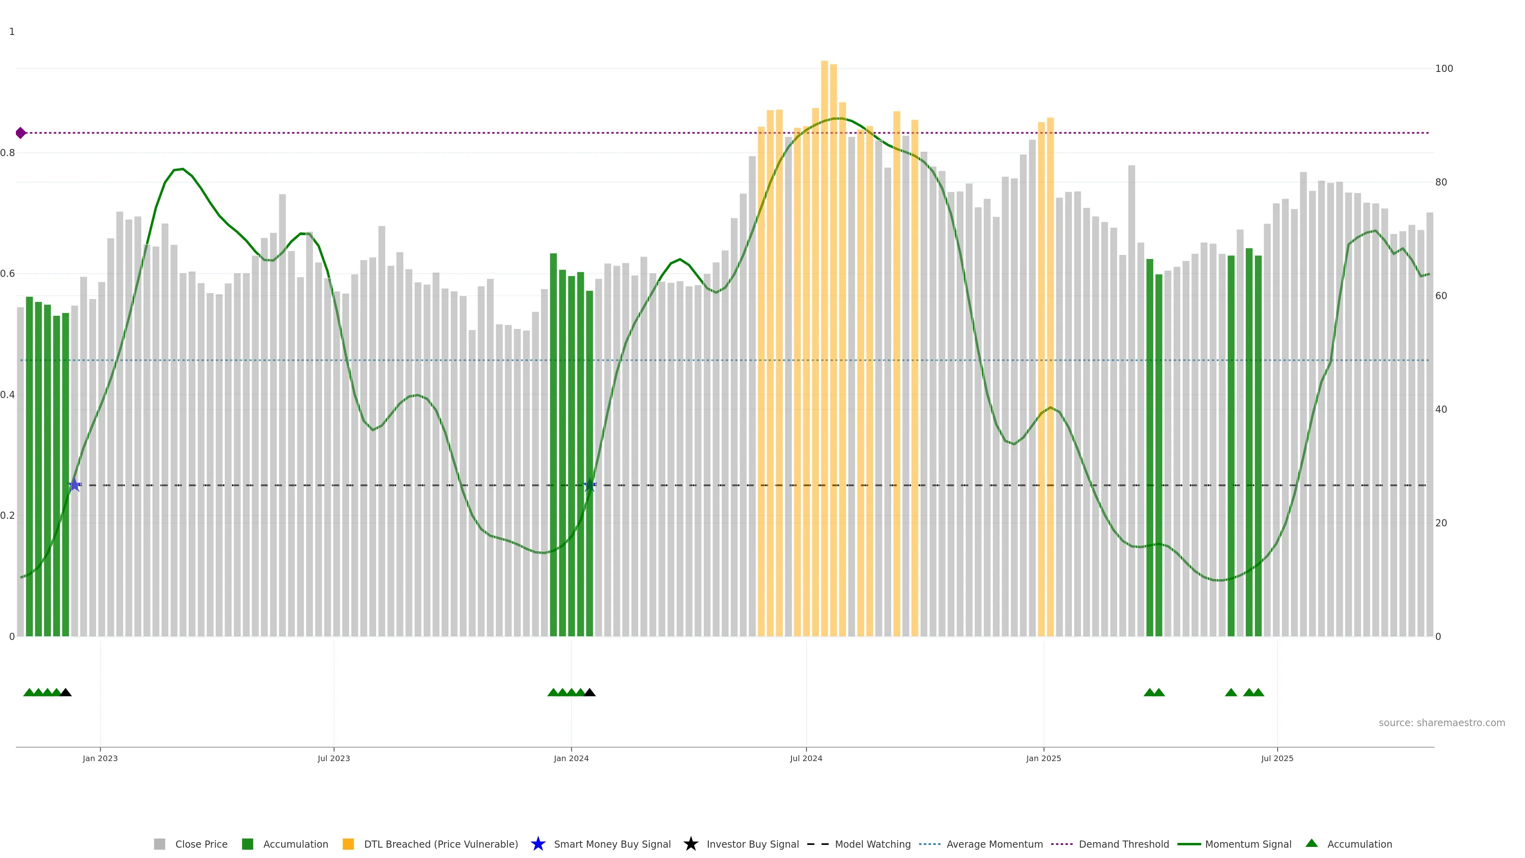Click the blue star near Jan 2024

click(590, 485)
